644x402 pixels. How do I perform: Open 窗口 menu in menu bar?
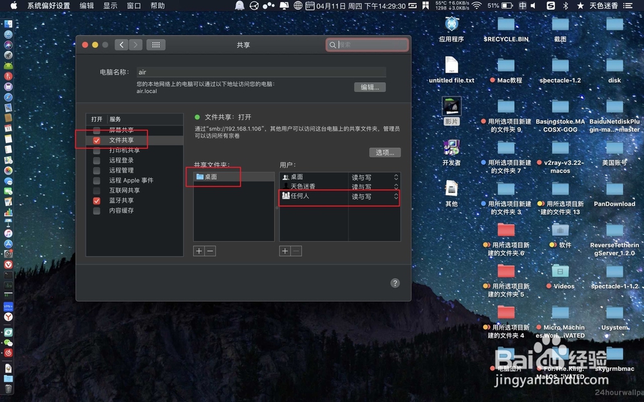[x=134, y=6]
